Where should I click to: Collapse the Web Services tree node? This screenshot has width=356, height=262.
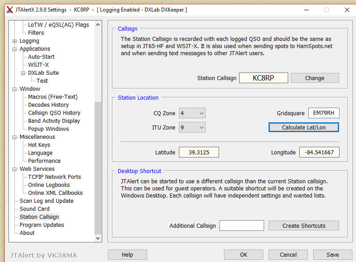15,169
